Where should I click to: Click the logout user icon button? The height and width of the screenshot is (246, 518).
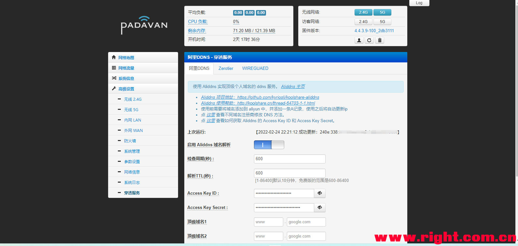coord(359,40)
